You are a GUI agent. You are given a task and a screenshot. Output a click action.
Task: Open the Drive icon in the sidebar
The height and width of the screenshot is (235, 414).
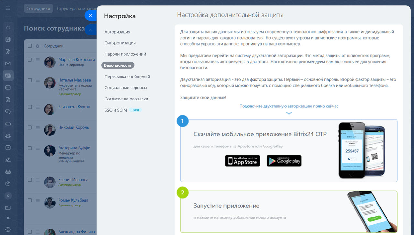coord(8,123)
